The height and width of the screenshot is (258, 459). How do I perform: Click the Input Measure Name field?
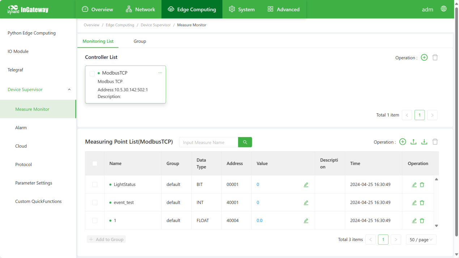[208, 142]
